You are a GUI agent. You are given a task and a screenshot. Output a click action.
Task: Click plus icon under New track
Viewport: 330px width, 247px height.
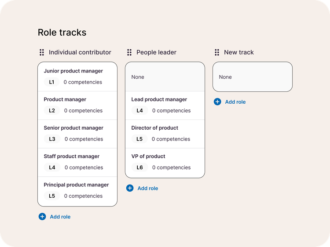pos(217,102)
